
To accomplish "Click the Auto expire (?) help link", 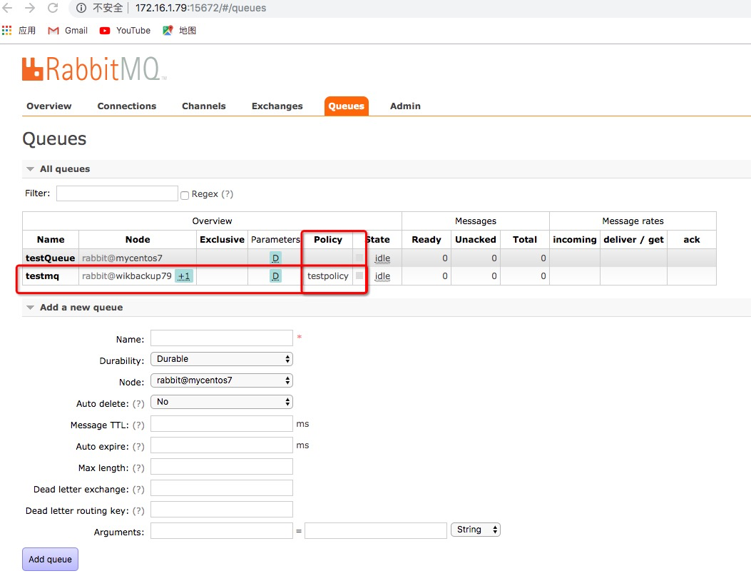I will (138, 447).
